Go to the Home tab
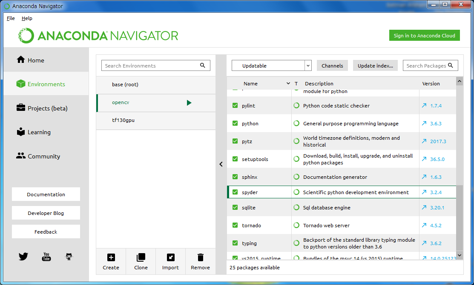474x285 pixels. (x=46, y=60)
